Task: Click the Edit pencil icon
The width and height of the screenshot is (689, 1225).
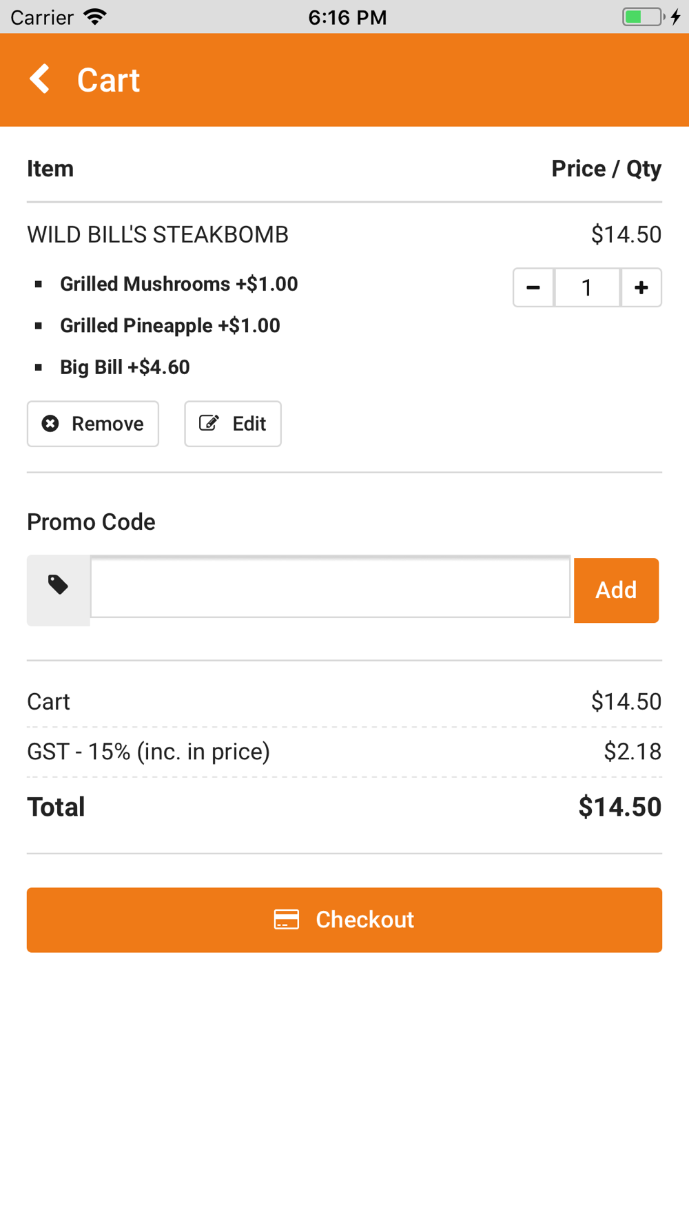Action: click(x=209, y=423)
